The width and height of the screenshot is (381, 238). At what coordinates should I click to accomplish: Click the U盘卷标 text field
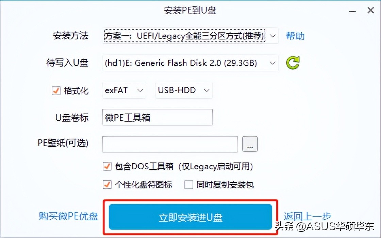157,117
